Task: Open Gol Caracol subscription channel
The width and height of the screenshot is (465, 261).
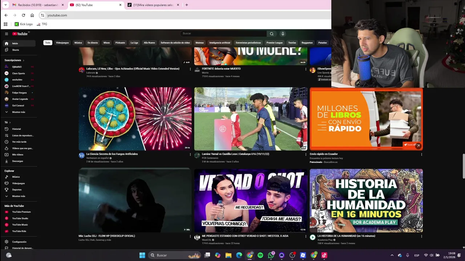Action: pyautogui.click(x=18, y=105)
